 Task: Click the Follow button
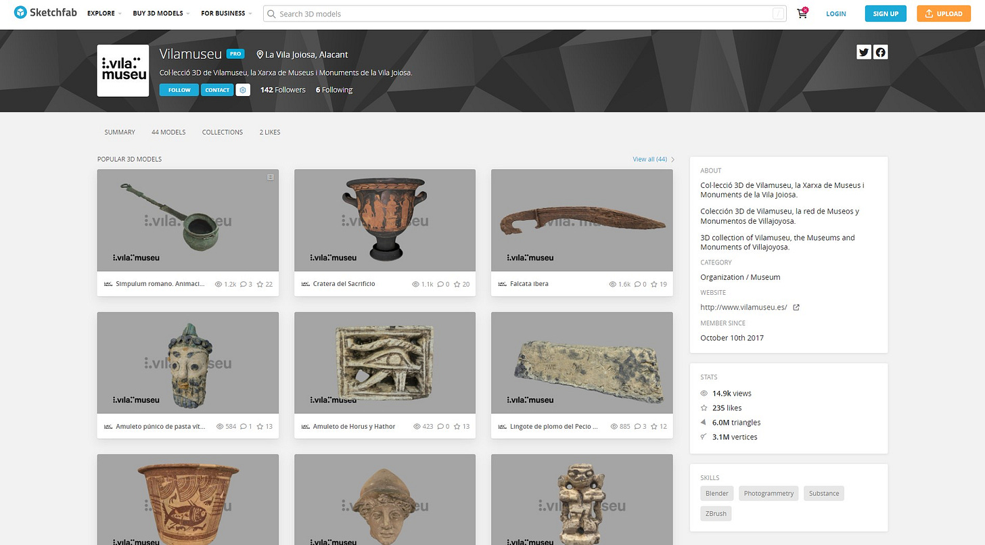(x=179, y=90)
